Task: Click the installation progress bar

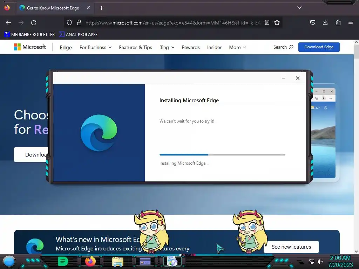Action: click(x=222, y=155)
